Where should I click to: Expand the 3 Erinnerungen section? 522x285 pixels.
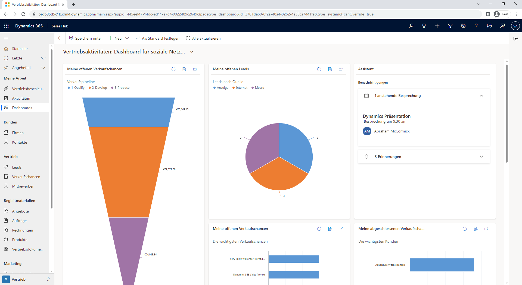click(481, 157)
